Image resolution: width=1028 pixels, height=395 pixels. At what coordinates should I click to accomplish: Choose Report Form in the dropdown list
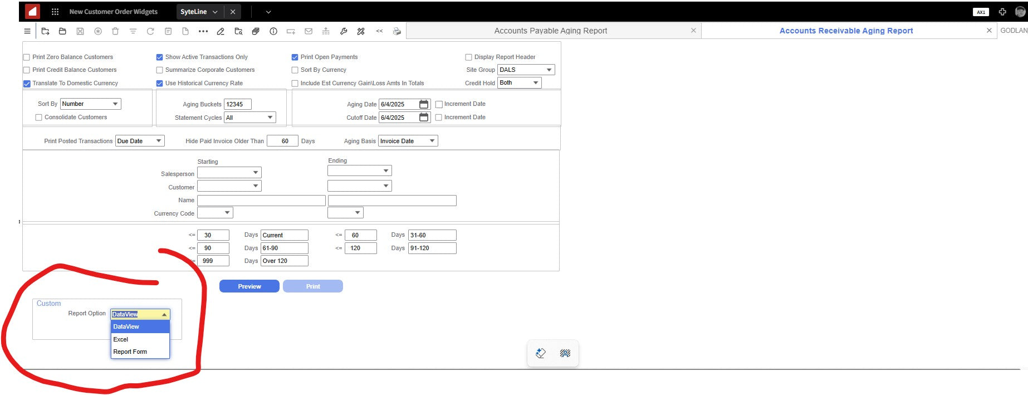pyautogui.click(x=130, y=352)
